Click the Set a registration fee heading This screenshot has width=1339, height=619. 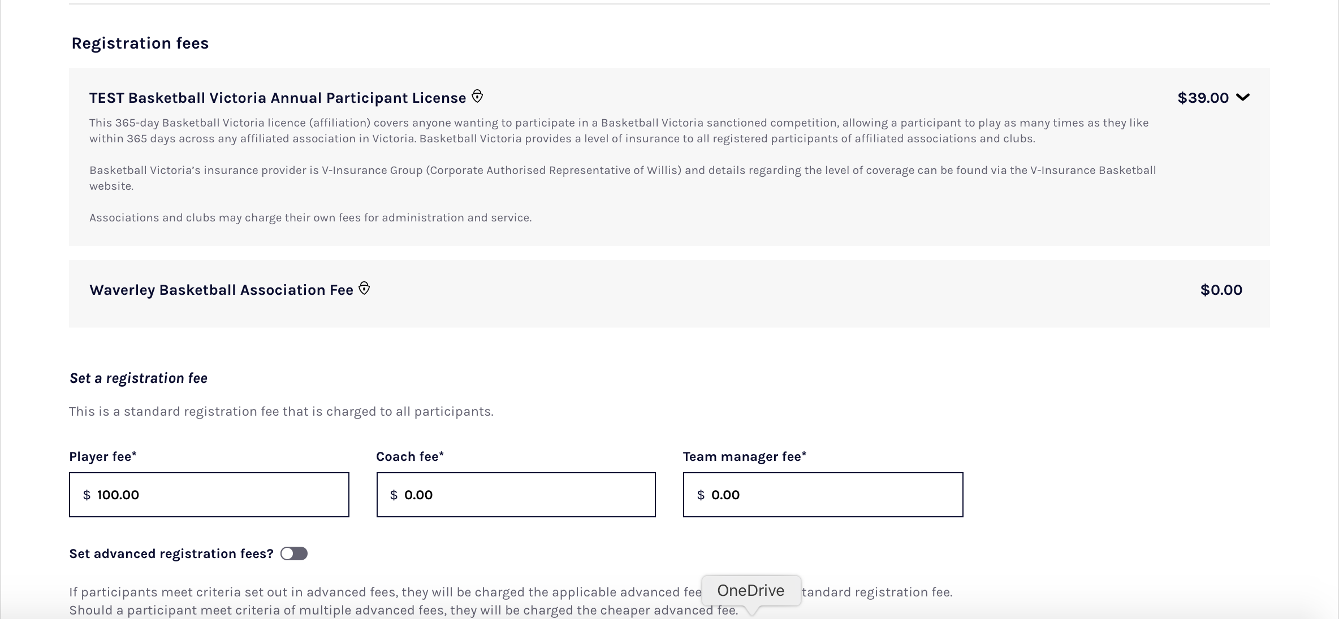click(x=138, y=378)
